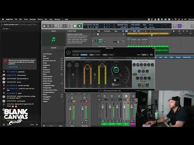Open the Editor view dropdown in the plugin header
Image resolution: width=194 pixels, height=145 pixels.
[145, 55]
